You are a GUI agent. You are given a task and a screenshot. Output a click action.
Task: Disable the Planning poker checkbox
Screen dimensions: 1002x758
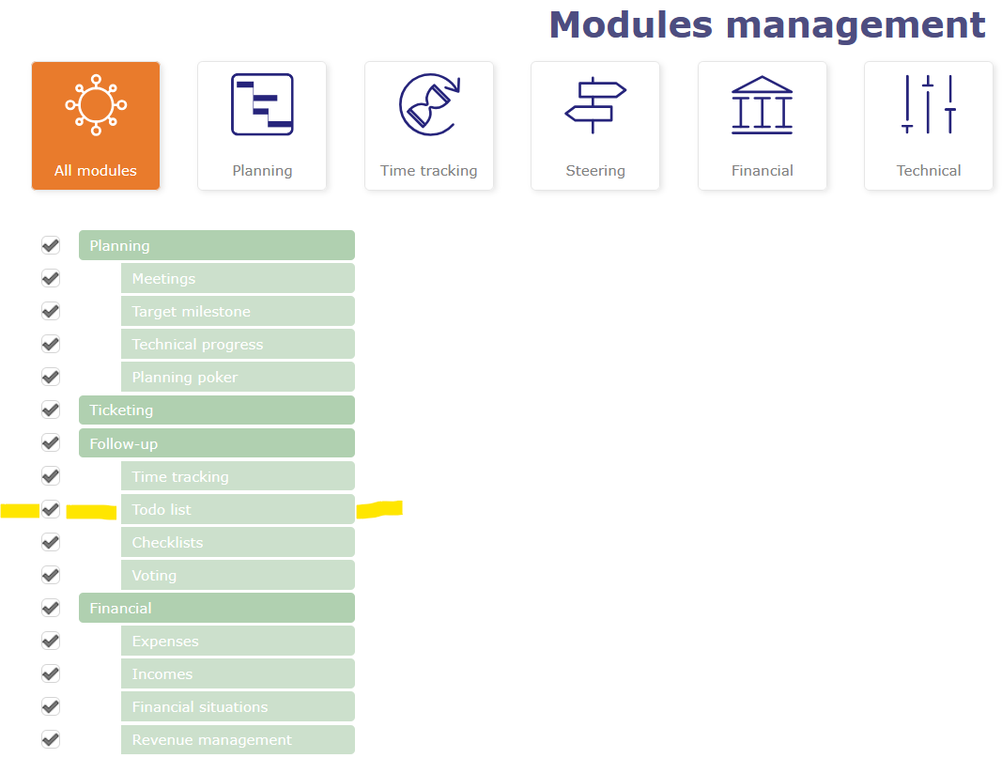point(51,377)
